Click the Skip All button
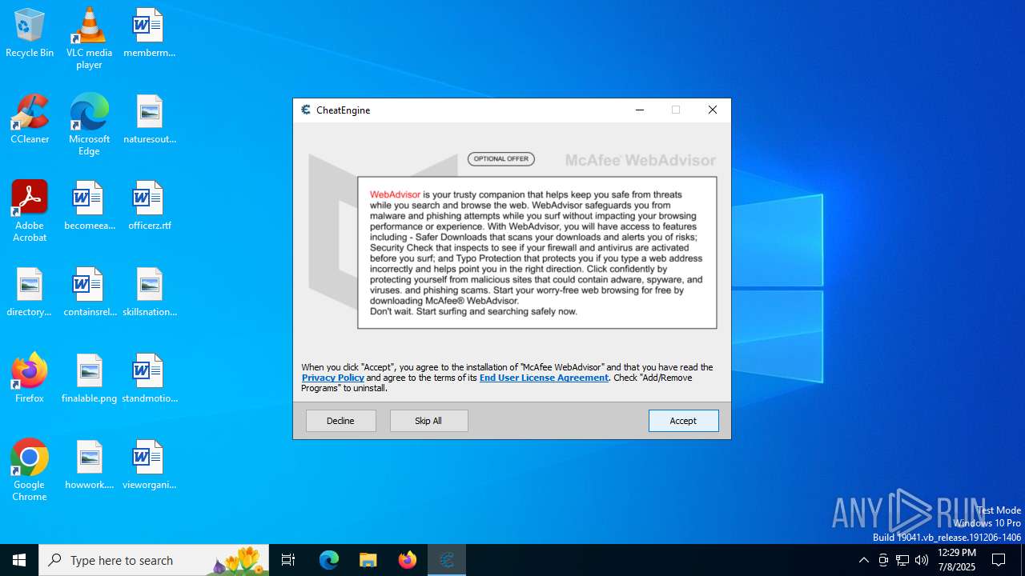Viewport: 1025px width, 576px height. pyautogui.click(x=428, y=421)
